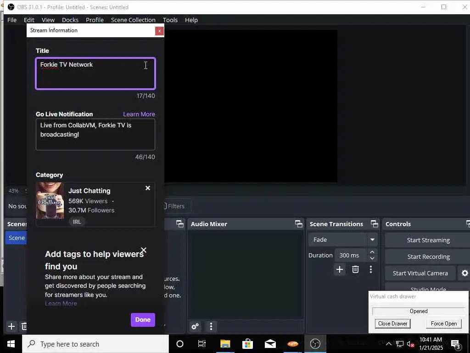Click the Just Chatting category thumbnail
Screen dimensions: 470x353
[50, 200]
